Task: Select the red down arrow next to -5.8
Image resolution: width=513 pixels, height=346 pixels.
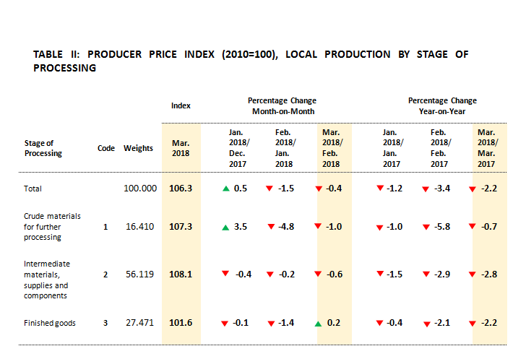Action: pyautogui.click(x=425, y=228)
